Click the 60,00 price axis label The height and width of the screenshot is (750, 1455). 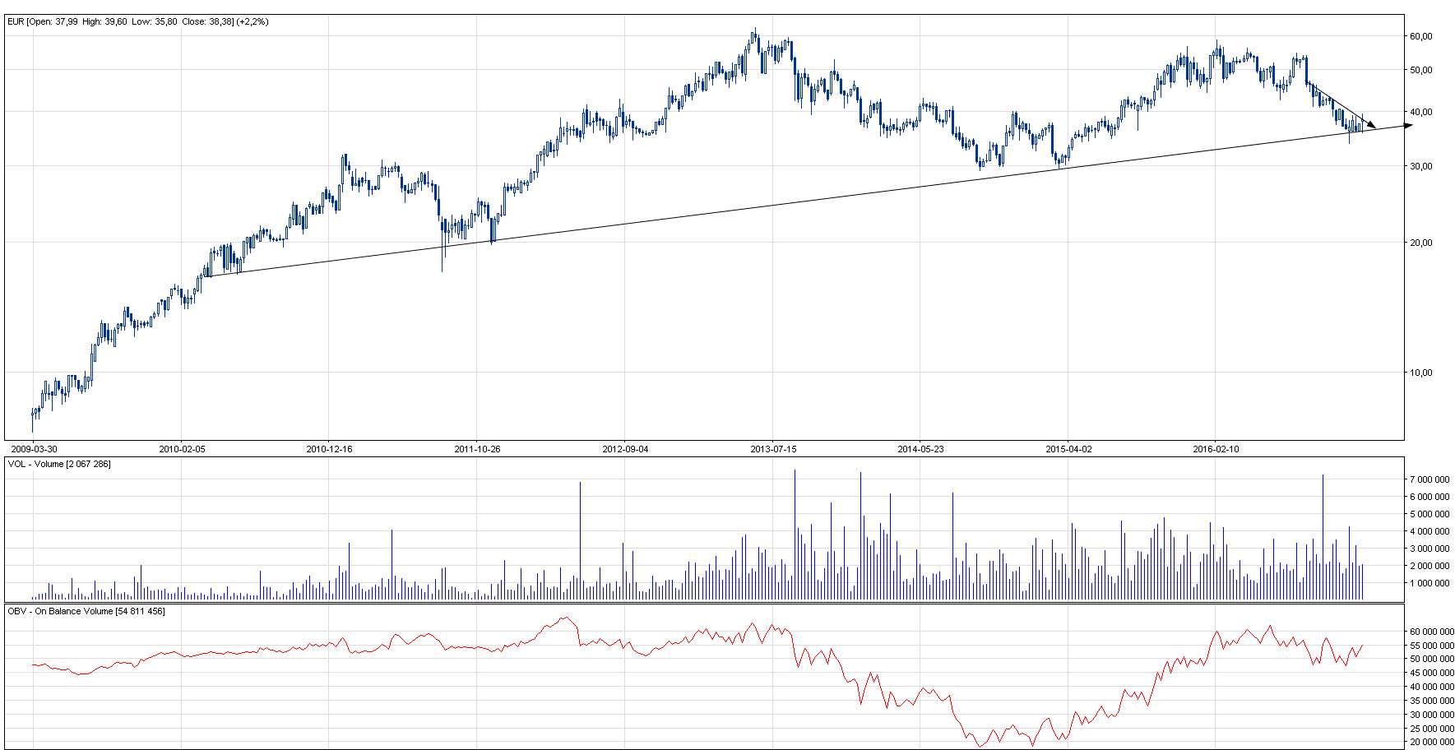[x=1420, y=36]
